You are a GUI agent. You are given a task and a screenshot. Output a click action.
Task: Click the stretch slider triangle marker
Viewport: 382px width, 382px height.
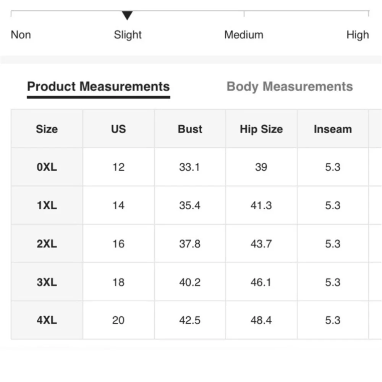pyautogui.click(x=127, y=16)
